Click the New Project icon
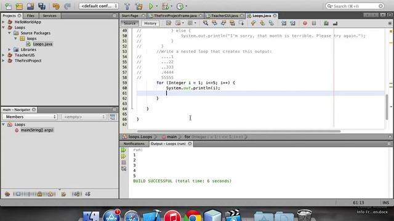The image size is (394, 221). [19, 6]
